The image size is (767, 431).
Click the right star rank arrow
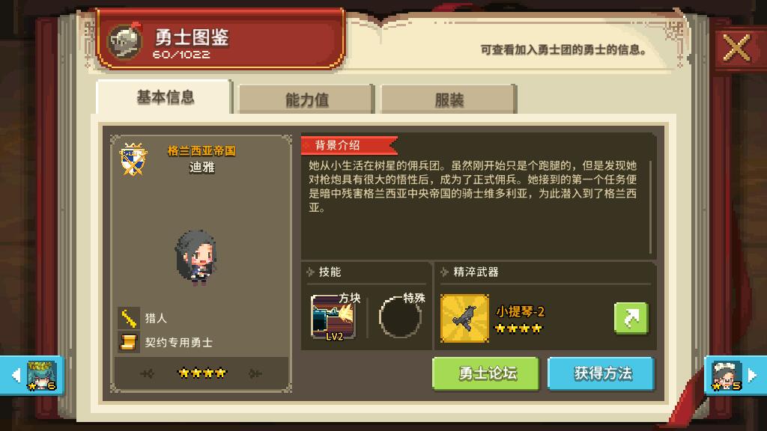pyautogui.click(x=255, y=374)
